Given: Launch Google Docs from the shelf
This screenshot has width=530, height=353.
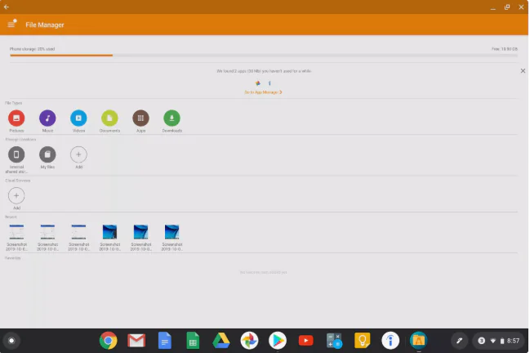Looking at the screenshot, I should click(165, 341).
